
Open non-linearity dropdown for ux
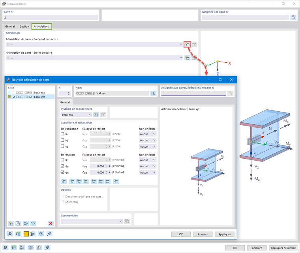click(x=148, y=134)
